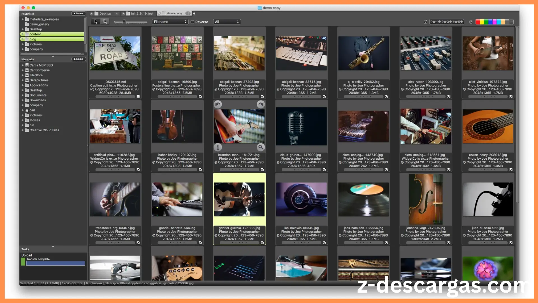Click the Movies folder icon
The image size is (538, 303).
point(27,120)
